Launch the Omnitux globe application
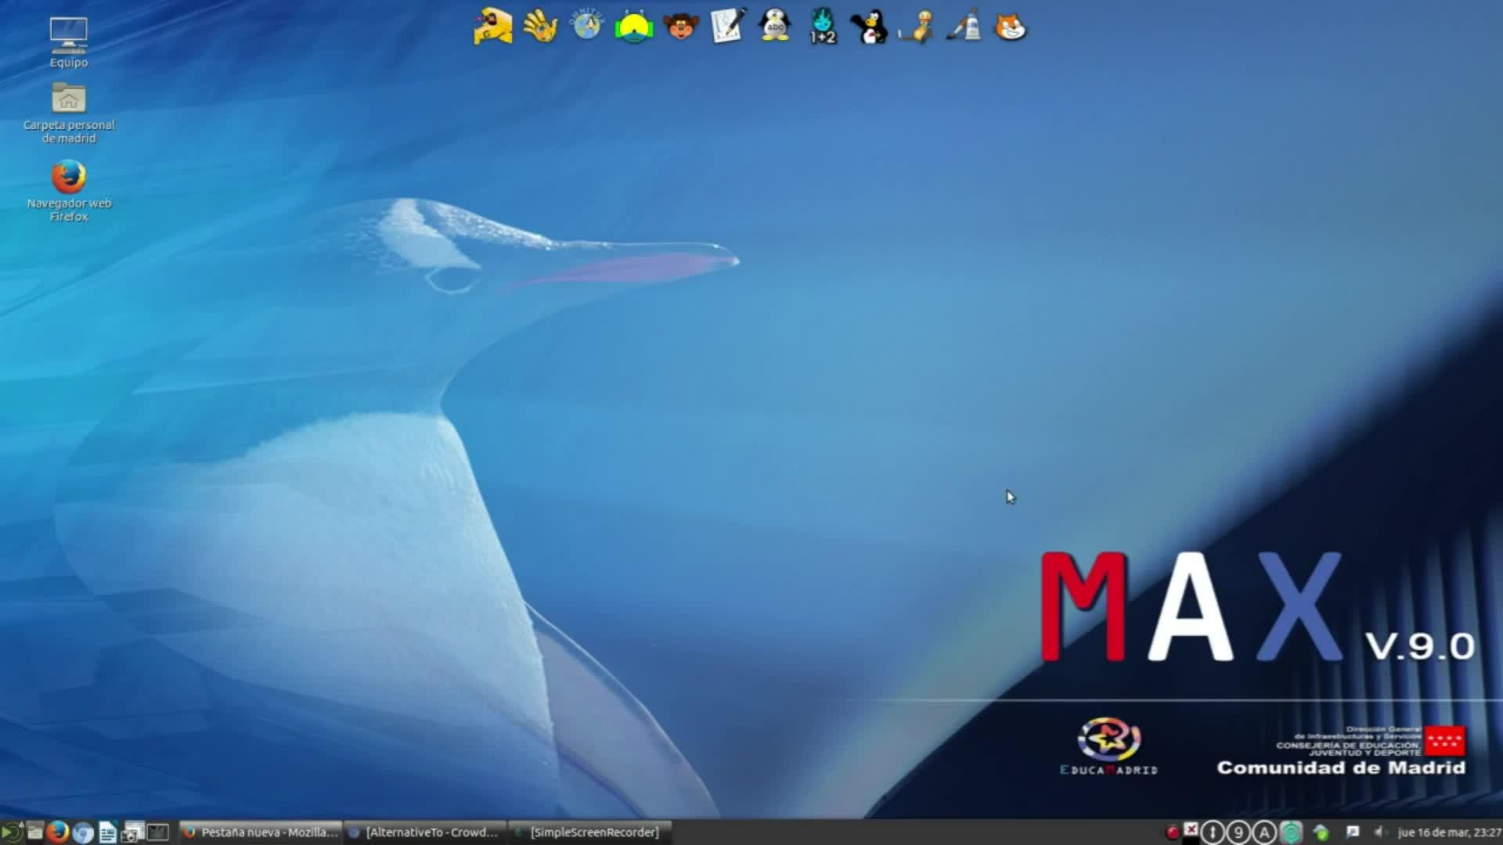The image size is (1503, 845). pyautogui.click(x=586, y=26)
